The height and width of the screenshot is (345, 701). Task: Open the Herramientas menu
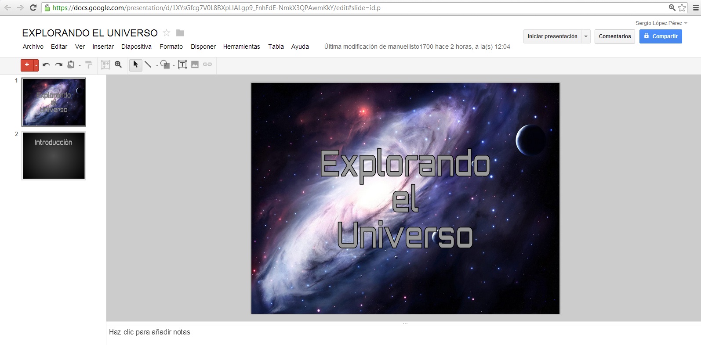tap(241, 47)
